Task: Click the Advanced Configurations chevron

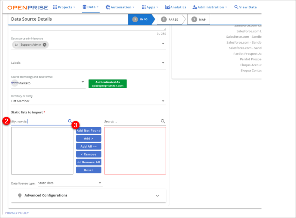Action: click(x=157, y=196)
